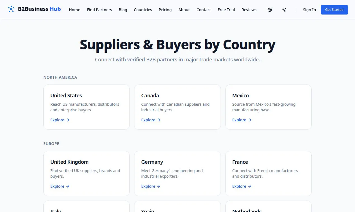Open the Pricing page
355x212 pixels.
point(165,10)
